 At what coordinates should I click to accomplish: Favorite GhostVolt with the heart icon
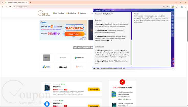pos(50,85)
